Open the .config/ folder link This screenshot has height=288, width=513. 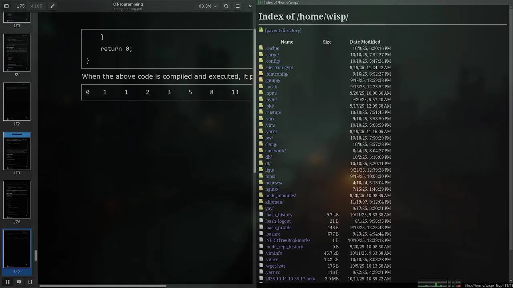coord(273,61)
